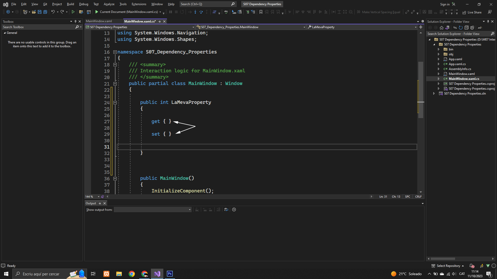Click Refresh icon in Solution Explorer
497x279 pixels.
tap(461, 28)
